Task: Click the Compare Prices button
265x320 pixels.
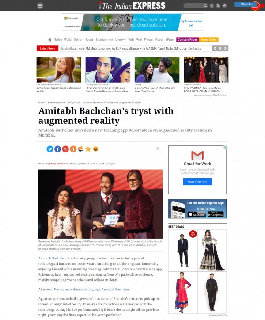Action: (187, 40)
